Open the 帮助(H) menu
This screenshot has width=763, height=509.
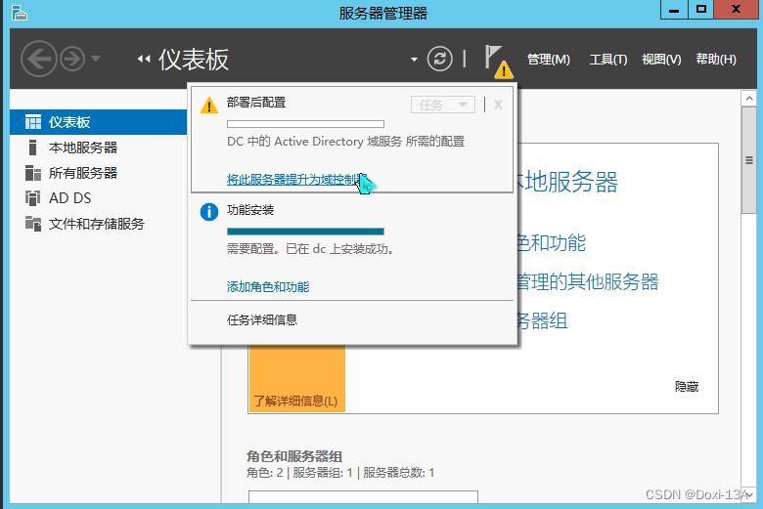click(x=716, y=60)
